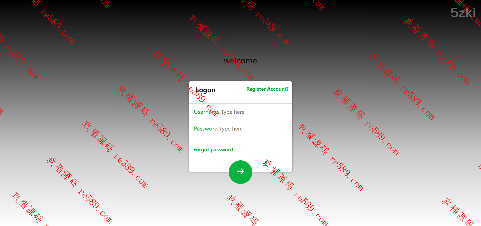481x226 pixels.
Task: Select the username row in login card
Action: pyautogui.click(x=241, y=112)
